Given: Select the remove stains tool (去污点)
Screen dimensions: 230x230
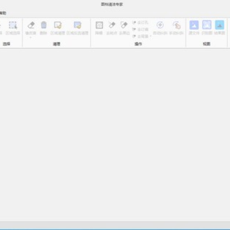Looking at the screenshot, I should [112, 28].
